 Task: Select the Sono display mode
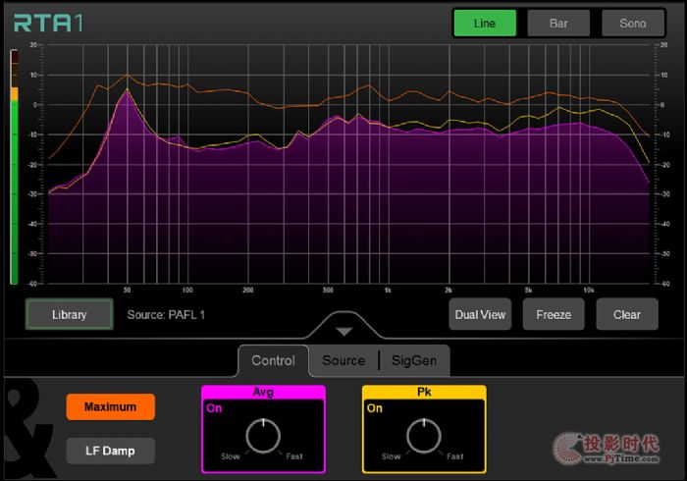[x=633, y=23]
